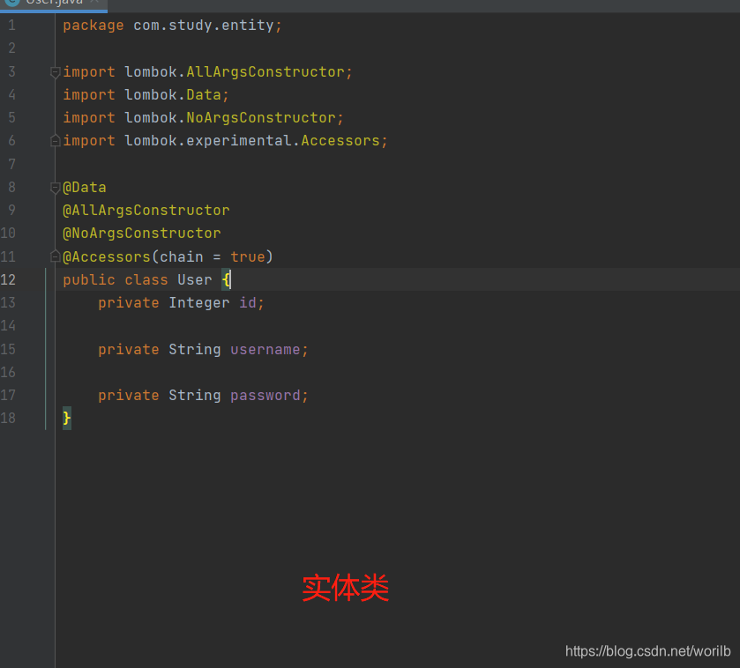
Task: Click the 'id' field name
Action: point(248,302)
